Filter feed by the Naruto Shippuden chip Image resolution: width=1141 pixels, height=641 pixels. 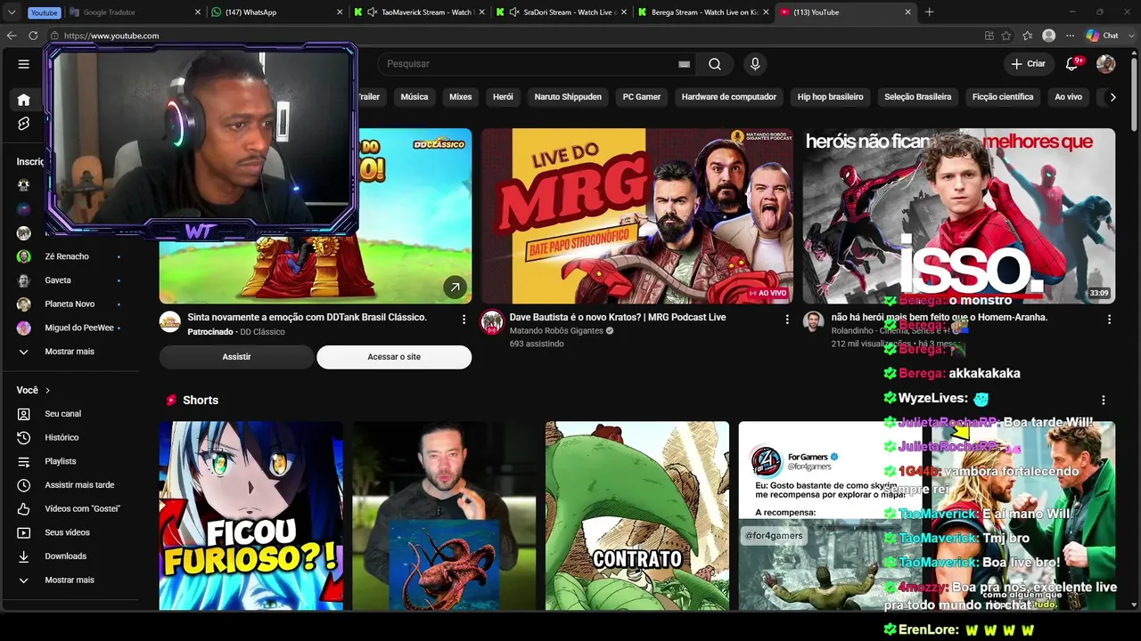tap(568, 97)
